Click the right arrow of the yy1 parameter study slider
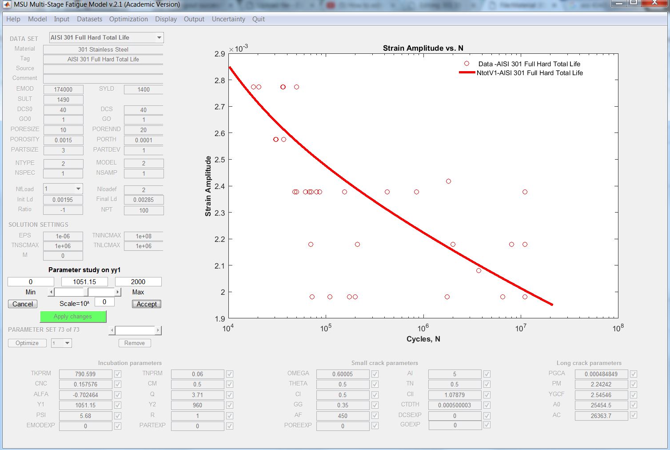The width and height of the screenshot is (670, 450). (118, 292)
